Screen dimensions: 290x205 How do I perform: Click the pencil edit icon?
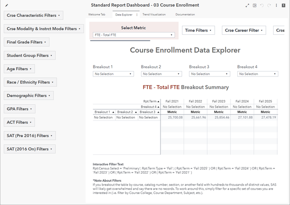(x=7, y=5)
